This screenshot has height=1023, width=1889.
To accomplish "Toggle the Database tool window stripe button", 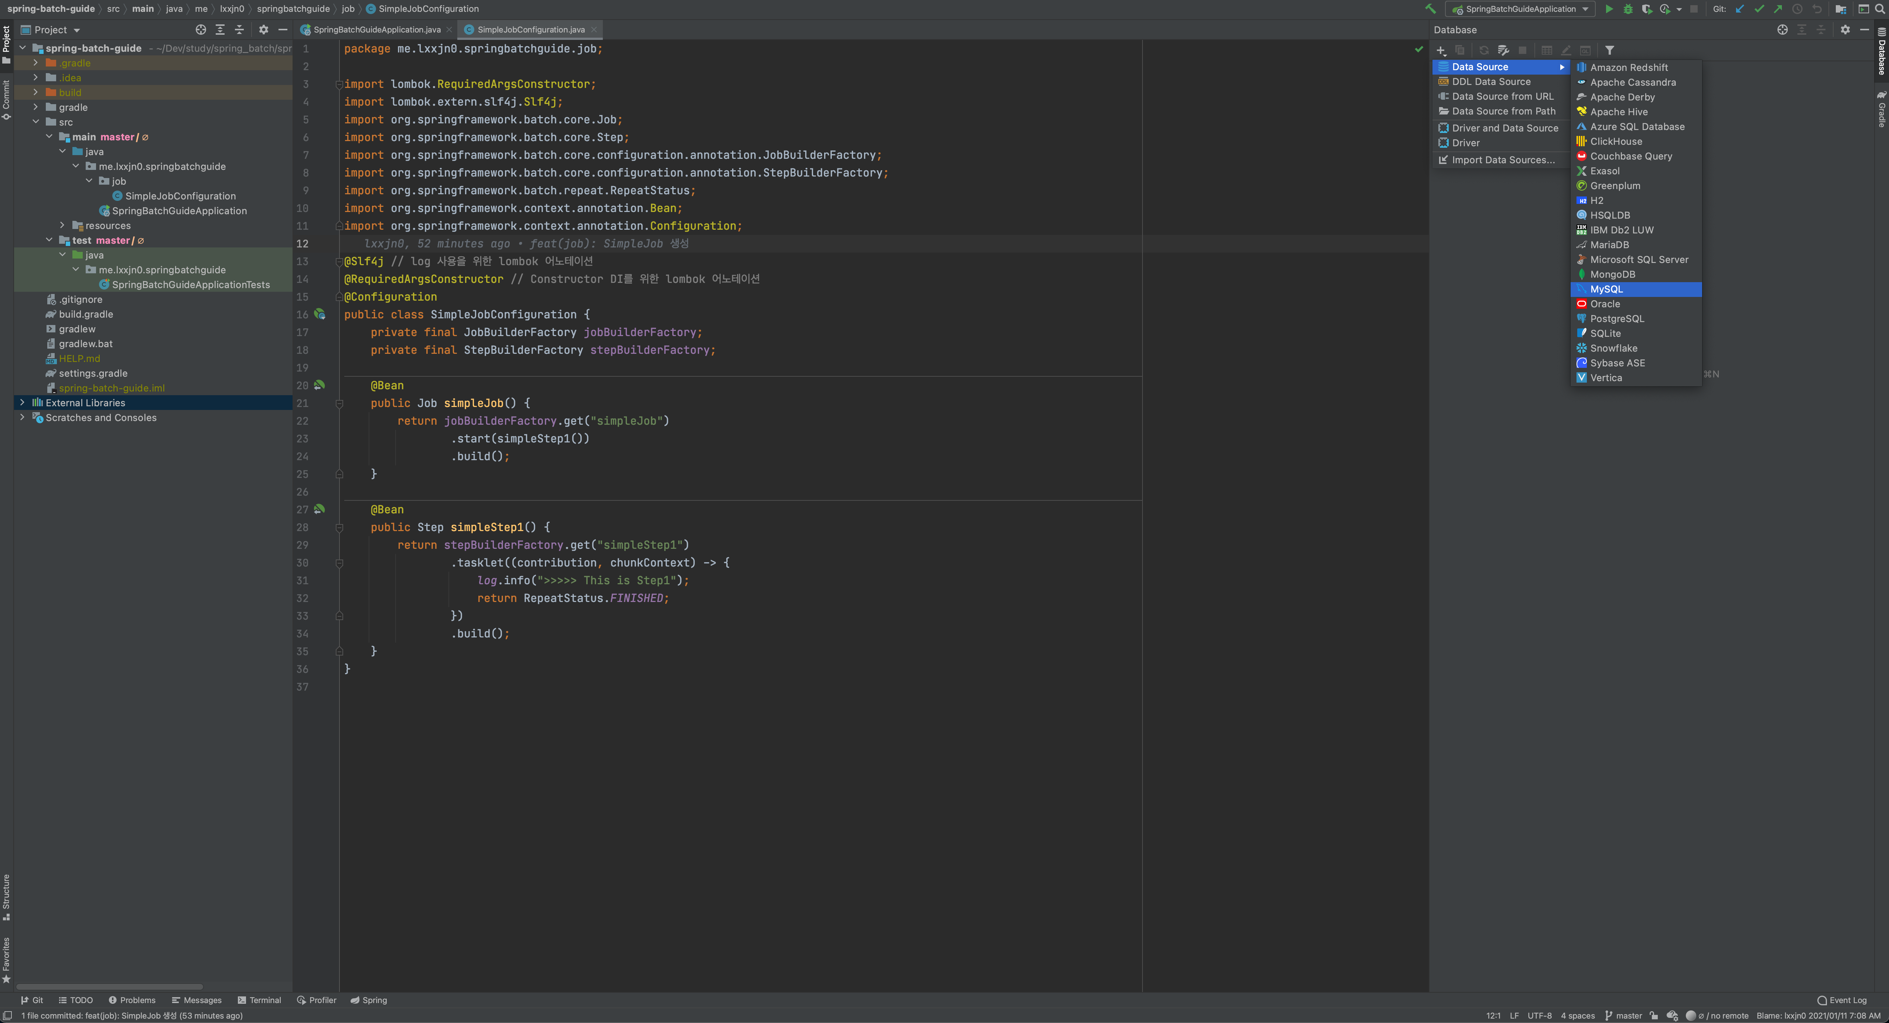I will 1881,51.
